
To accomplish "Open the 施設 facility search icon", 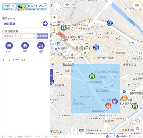I will [x=41, y=46].
